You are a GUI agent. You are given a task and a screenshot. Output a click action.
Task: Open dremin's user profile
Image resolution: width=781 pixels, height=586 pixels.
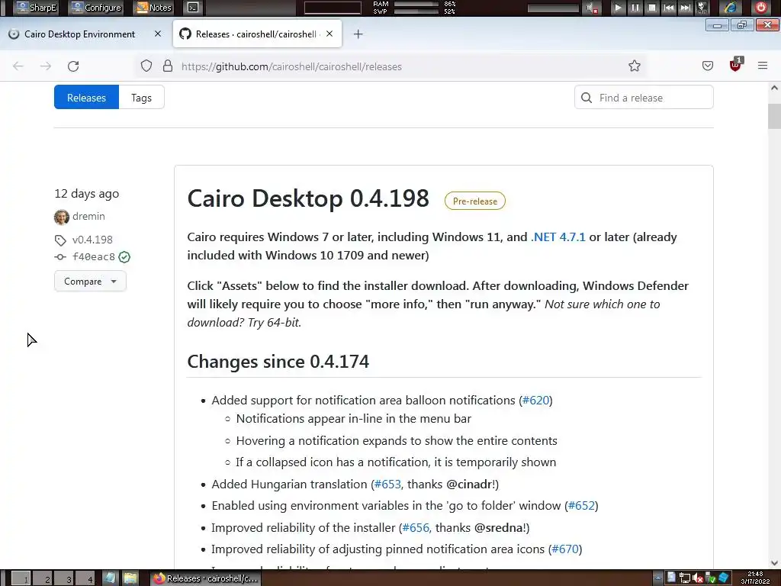[x=88, y=216]
